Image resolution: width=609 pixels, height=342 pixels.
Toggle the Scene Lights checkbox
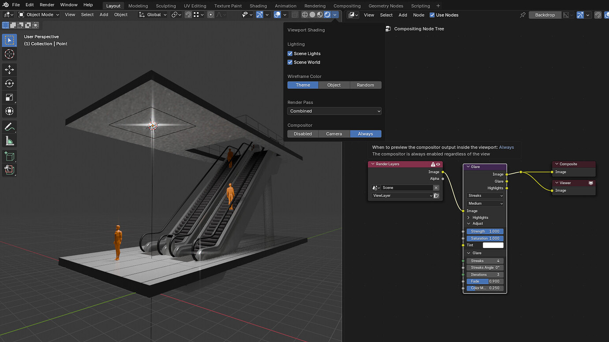290,53
